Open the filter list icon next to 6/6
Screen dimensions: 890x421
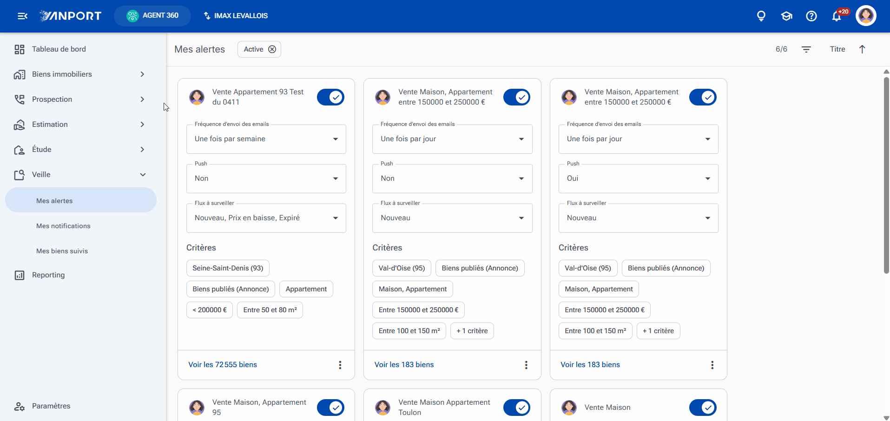(x=806, y=49)
